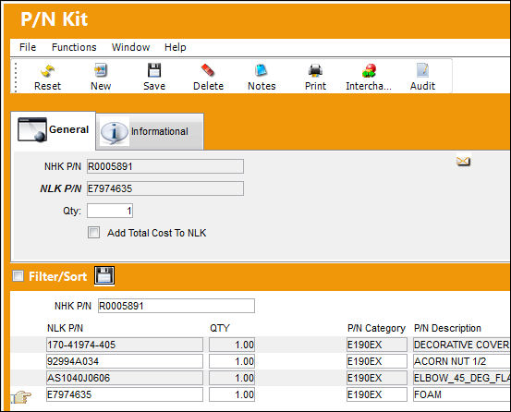Open the Audit toolbar icon

tap(422, 70)
